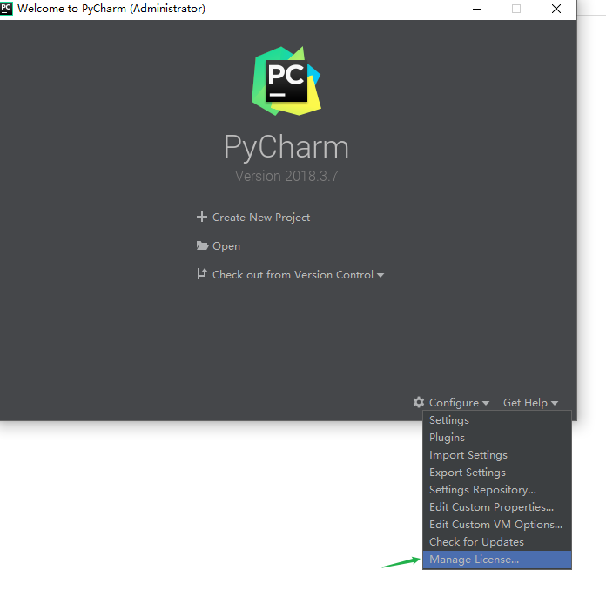Viewport: 606px width, 590px height.
Task: Click the plus icon beside Create New Project
Action: point(202,217)
